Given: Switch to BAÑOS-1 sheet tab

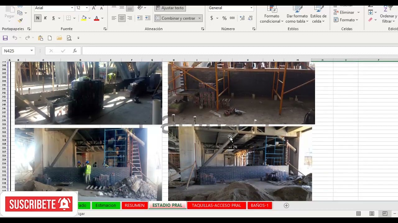Looking at the screenshot, I should (260, 205).
